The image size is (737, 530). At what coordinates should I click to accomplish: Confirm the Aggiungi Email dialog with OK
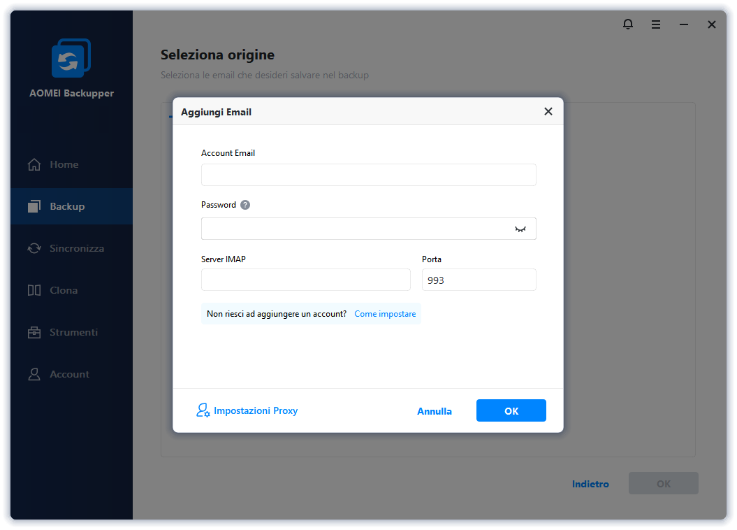(511, 410)
